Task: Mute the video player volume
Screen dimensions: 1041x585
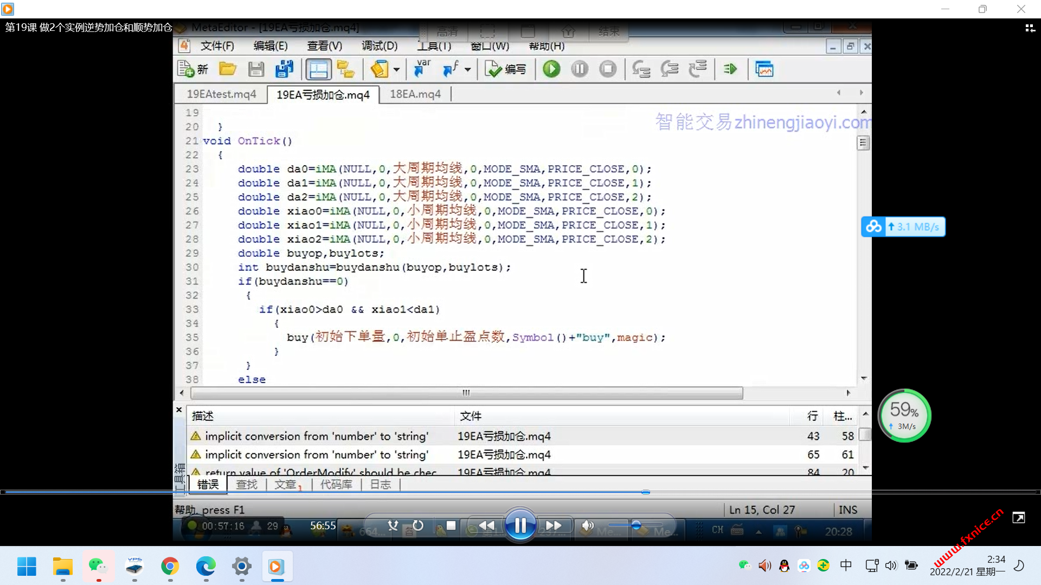Action: coord(587,525)
